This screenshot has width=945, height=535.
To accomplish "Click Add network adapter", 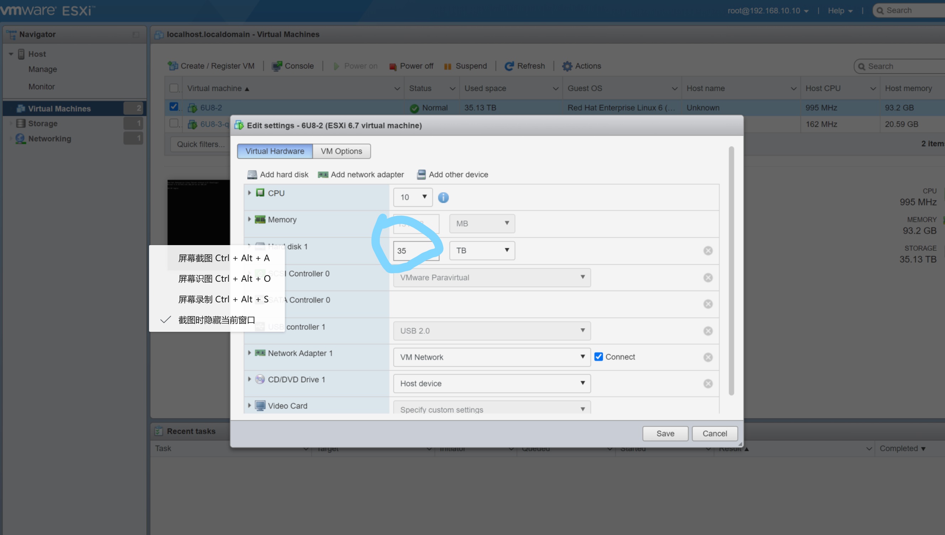I will (x=361, y=174).
